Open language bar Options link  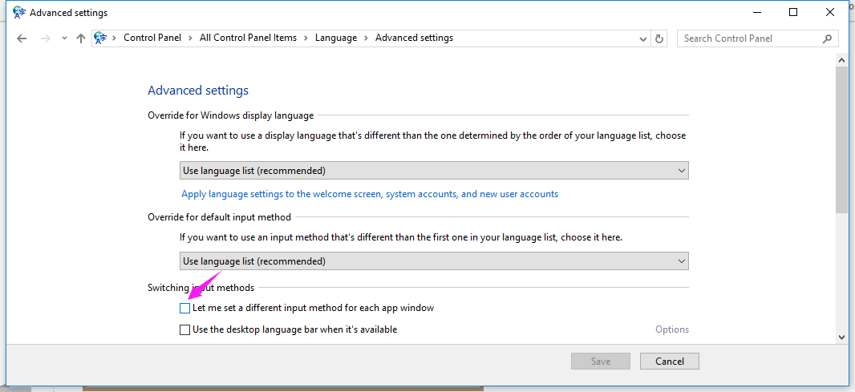tap(672, 329)
